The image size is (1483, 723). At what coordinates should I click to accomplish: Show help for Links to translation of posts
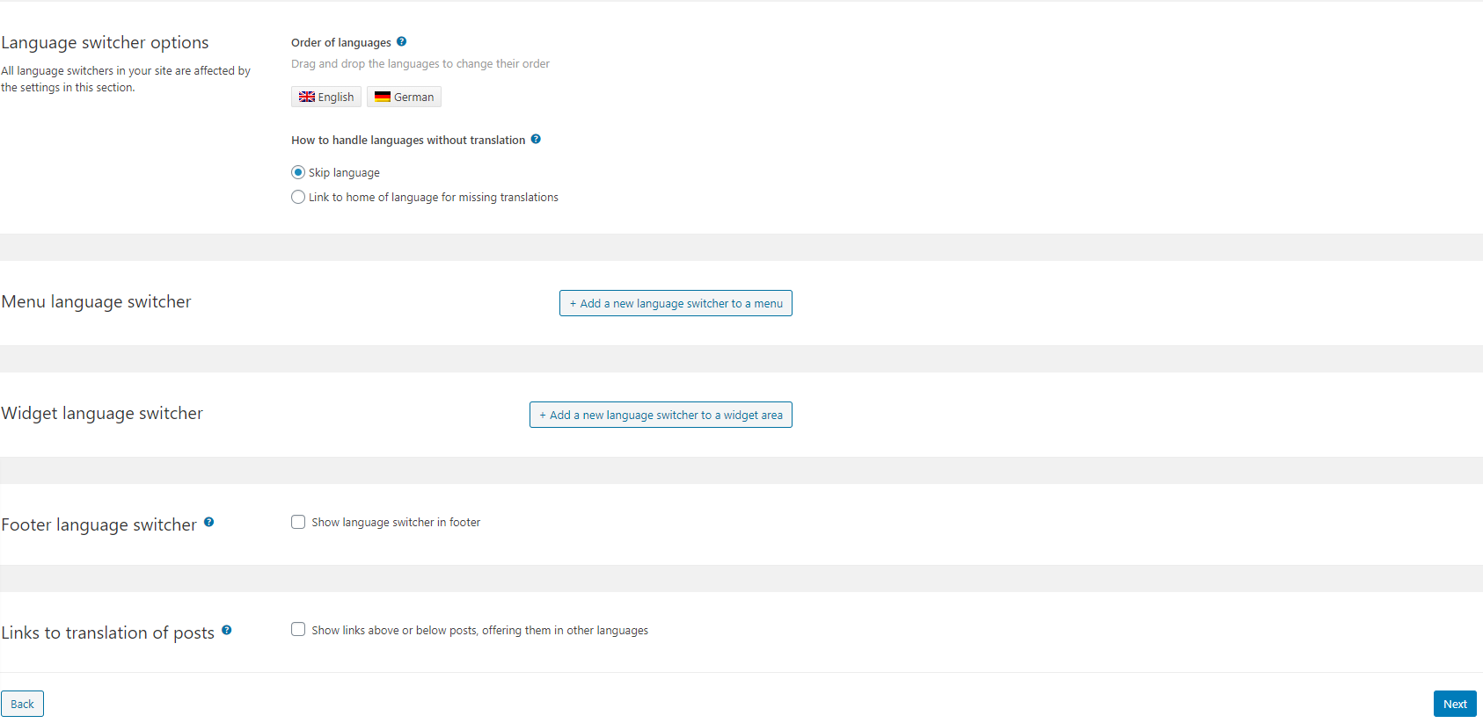pyautogui.click(x=227, y=630)
